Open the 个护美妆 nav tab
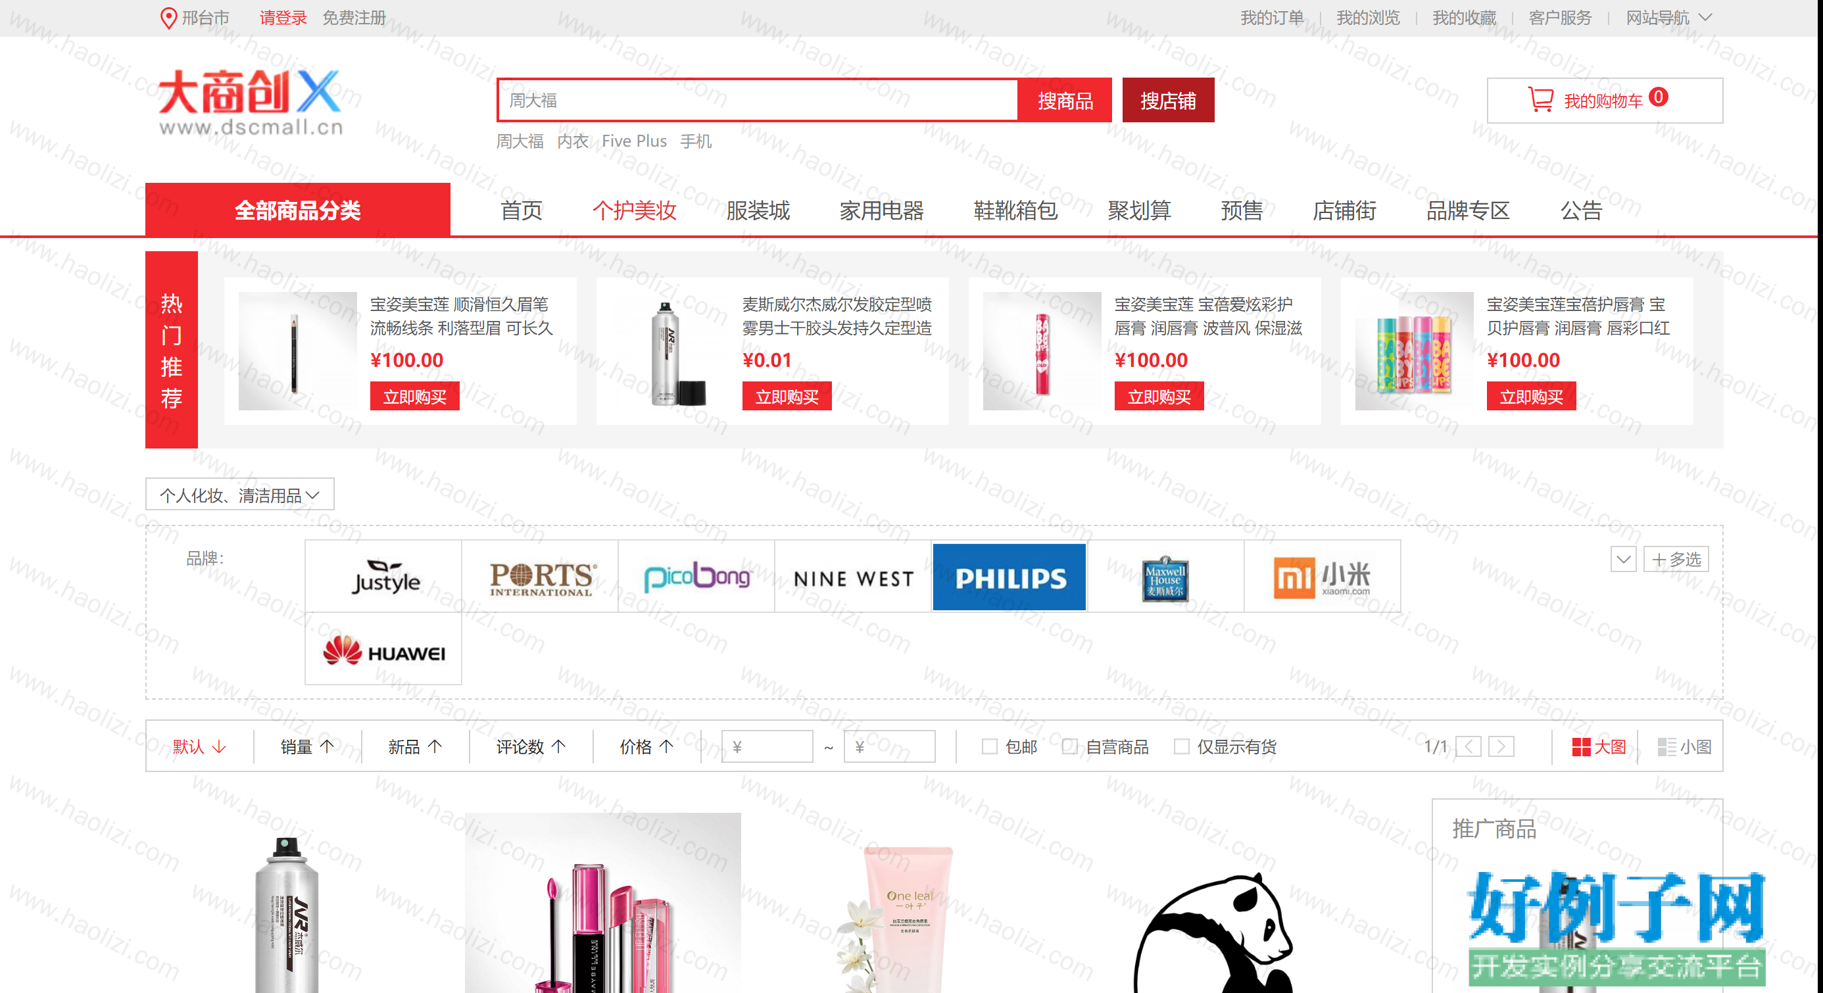The height and width of the screenshot is (993, 1823). 634,210
